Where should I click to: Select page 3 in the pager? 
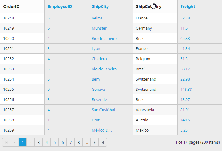point(38,142)
